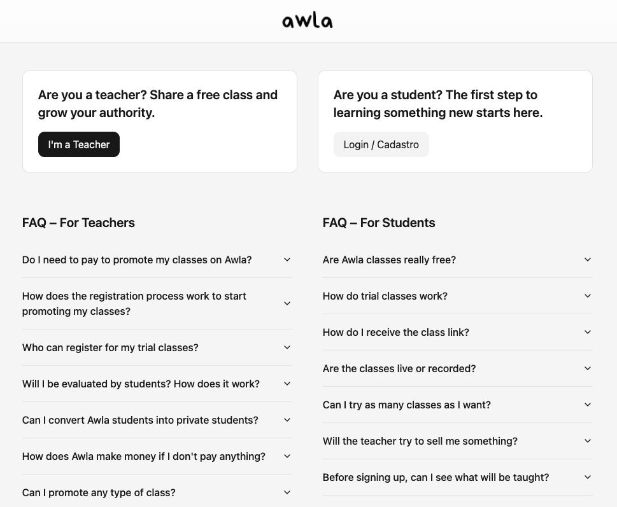
Task: Open 'Will the teacher try to sell me something?'
Action: pos(420,441)
